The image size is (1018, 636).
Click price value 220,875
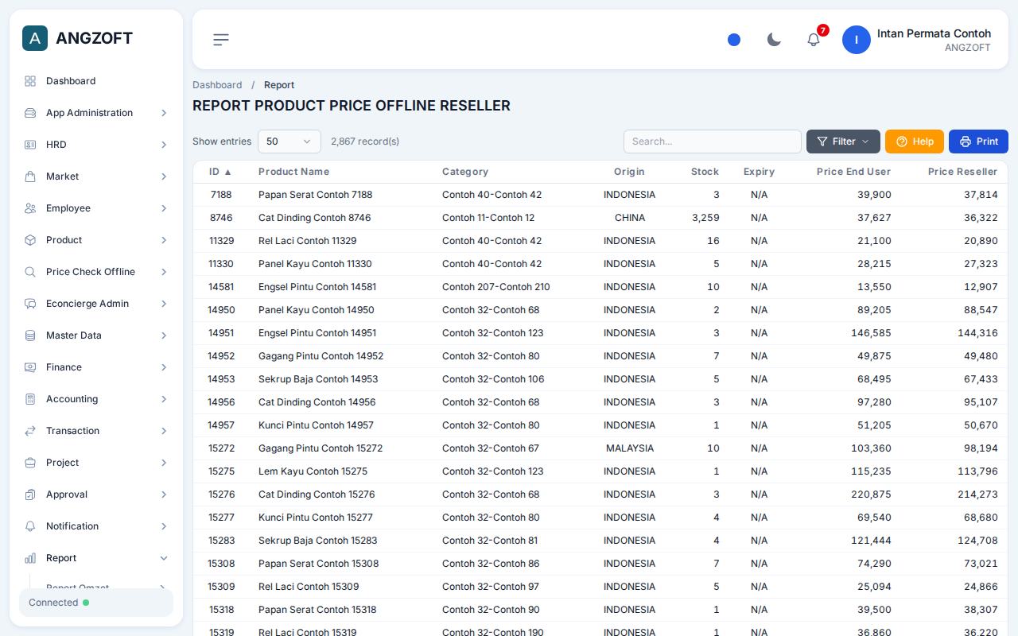click(871, 494)
